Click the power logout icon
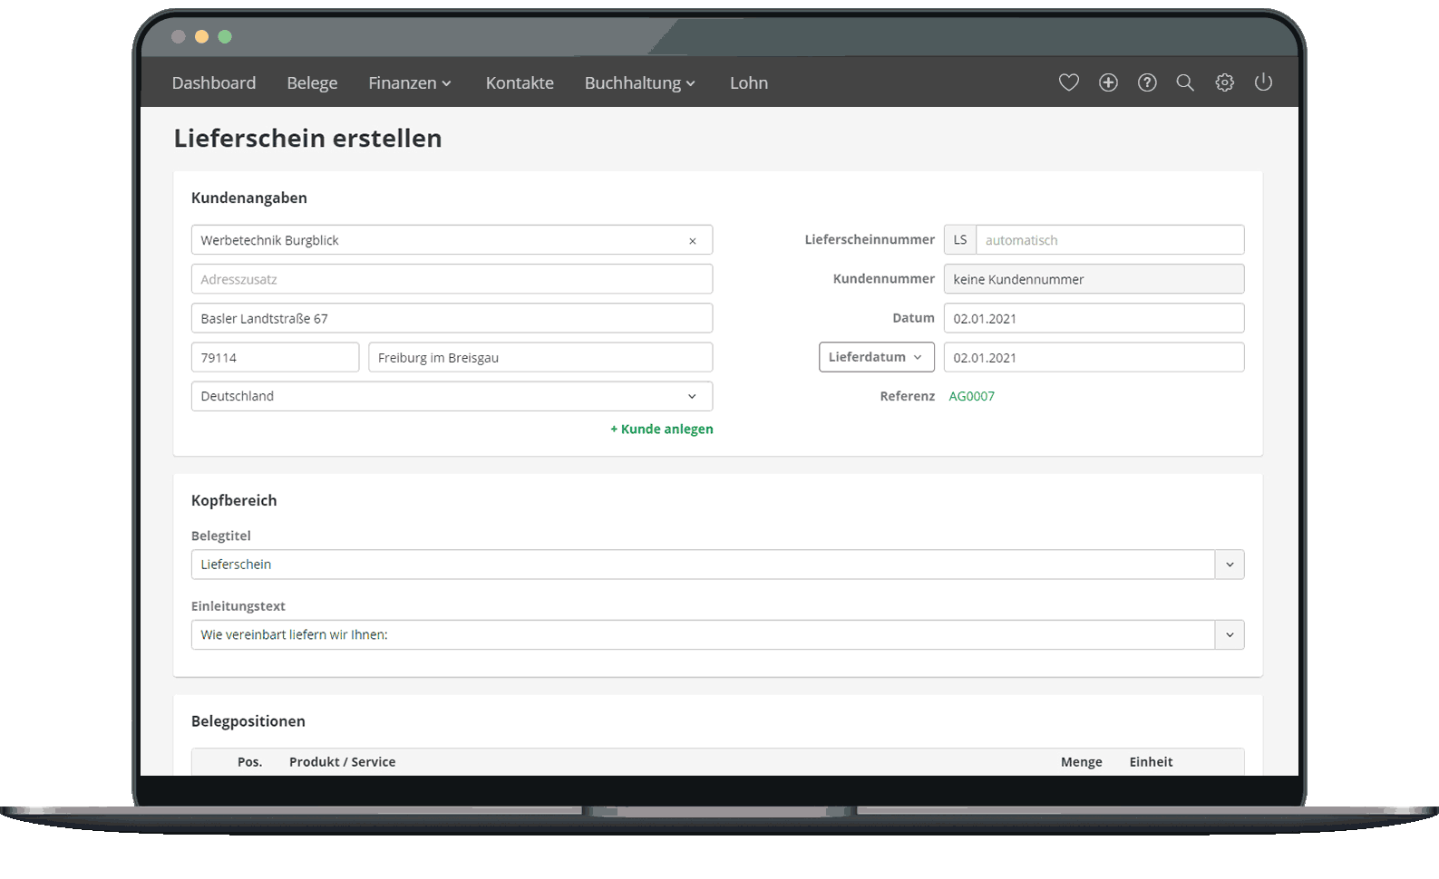This screenshot has height=879, width=1439. click(x=1263, y=82)
